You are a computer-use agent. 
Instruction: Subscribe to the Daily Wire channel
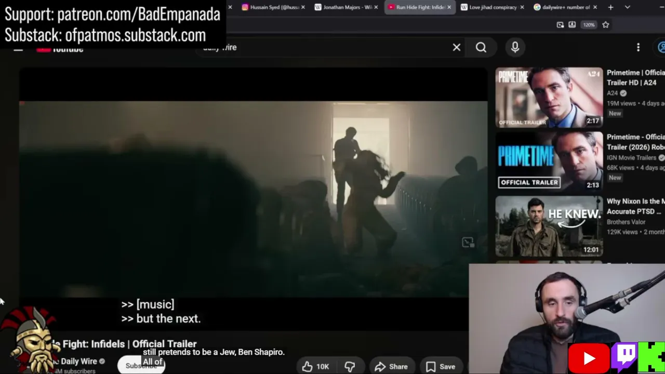(x=141, y=366)
